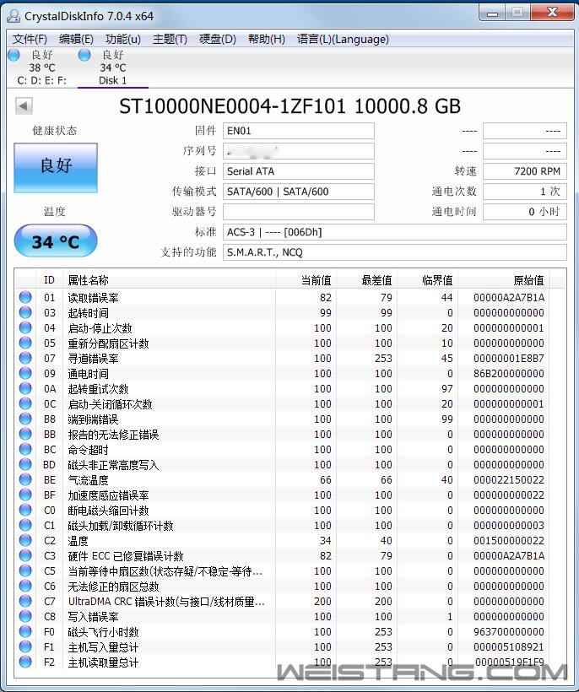Click raw value 00000001E8B7
The image size is (579, 692).
click(x=509, y=359)
